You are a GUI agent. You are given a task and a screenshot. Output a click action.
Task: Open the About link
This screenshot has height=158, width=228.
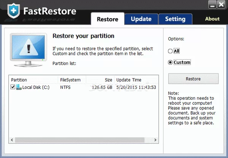(x=212, y=19)
